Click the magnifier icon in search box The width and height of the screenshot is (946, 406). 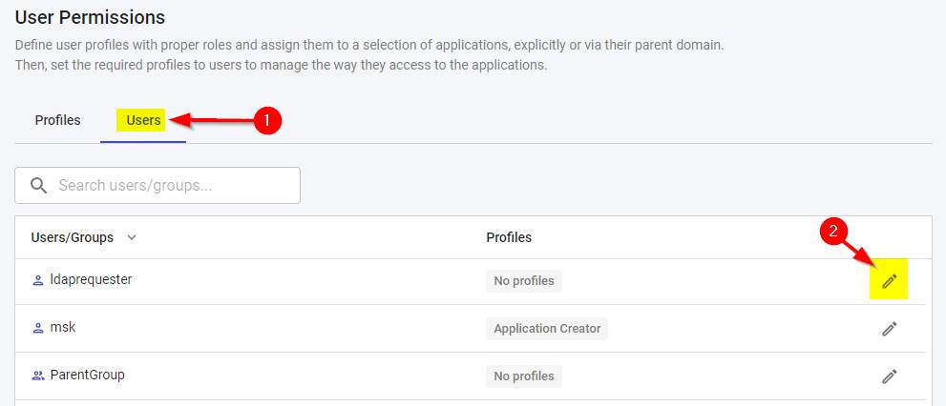point(39,186)
